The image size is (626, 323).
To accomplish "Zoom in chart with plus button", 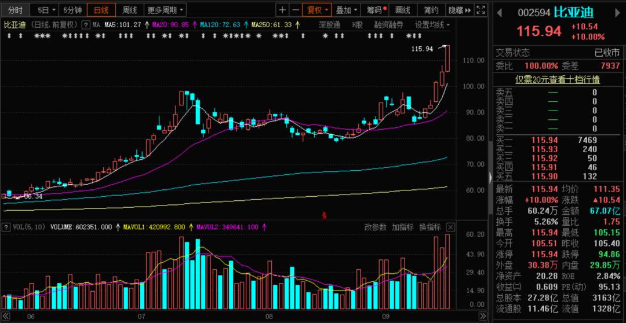I will tap(282, 10).
